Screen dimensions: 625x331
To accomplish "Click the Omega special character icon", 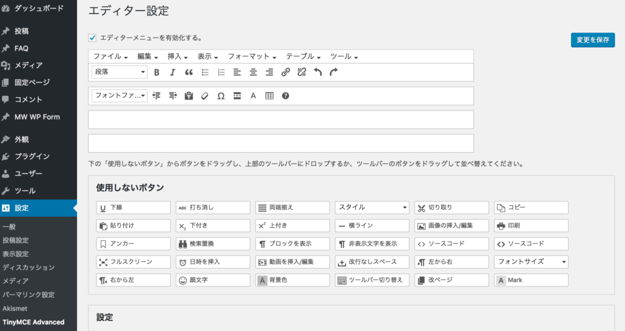I will [220, 96].
